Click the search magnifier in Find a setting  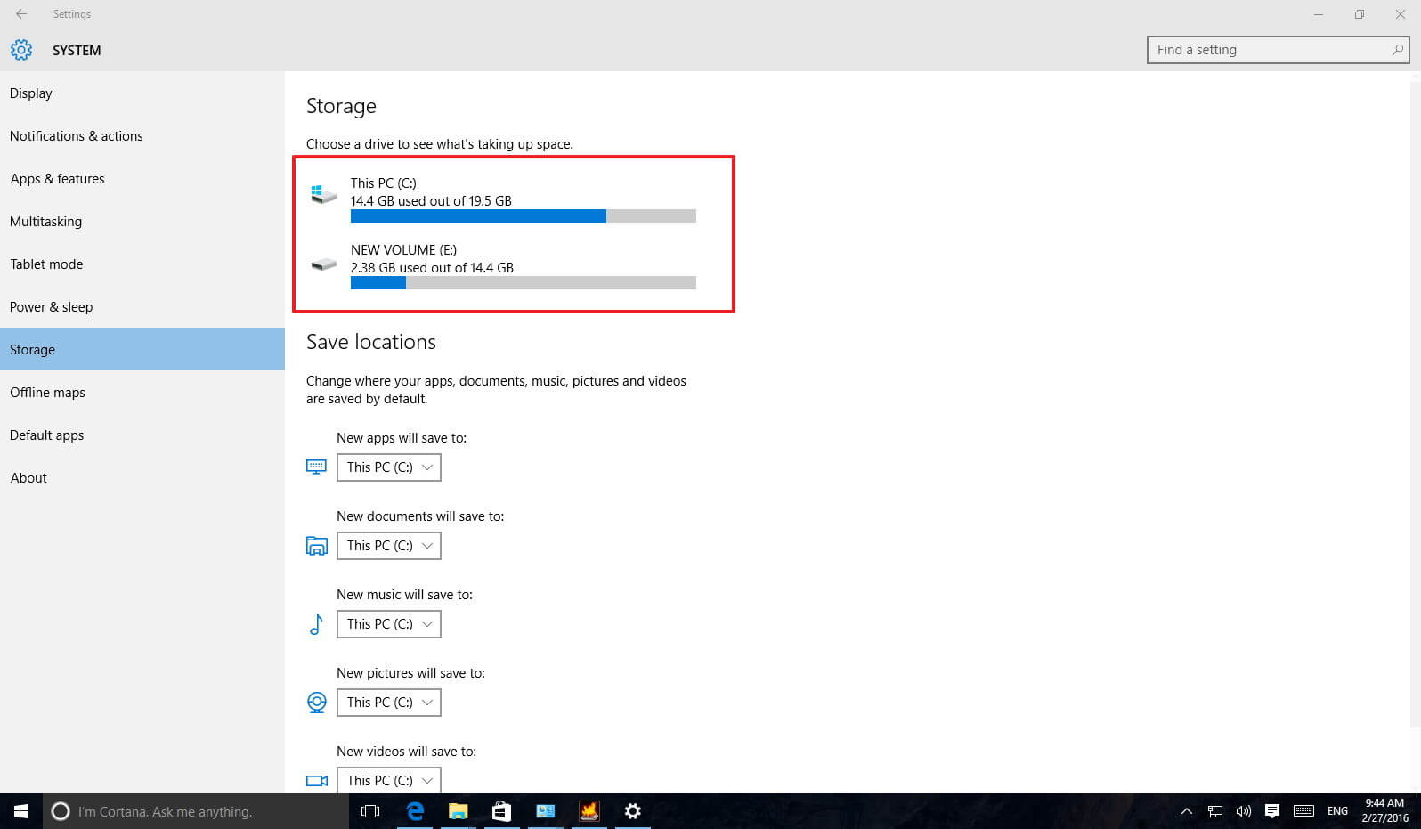(1398, 50)
